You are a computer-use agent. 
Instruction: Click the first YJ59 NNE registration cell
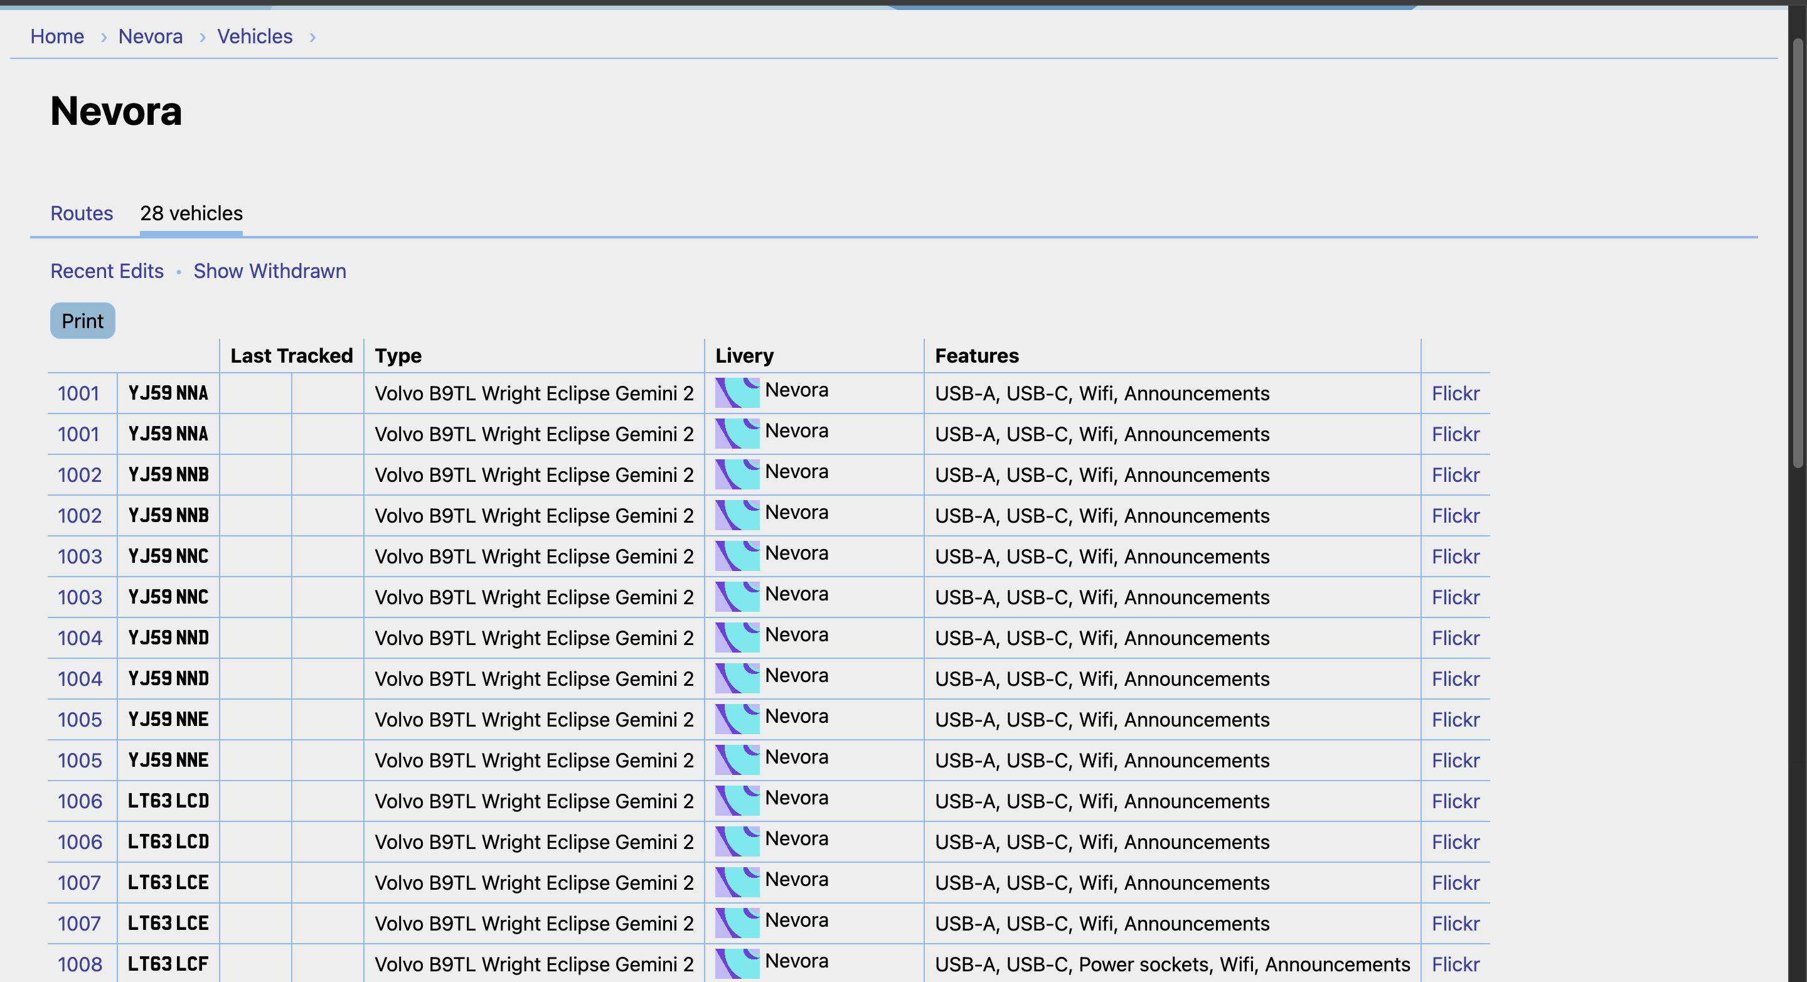coord(168,720)
